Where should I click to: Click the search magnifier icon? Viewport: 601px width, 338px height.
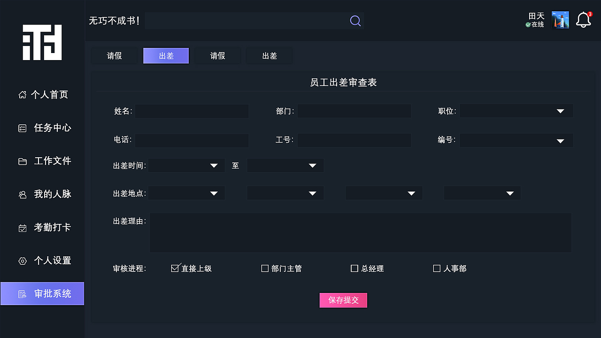355,21
